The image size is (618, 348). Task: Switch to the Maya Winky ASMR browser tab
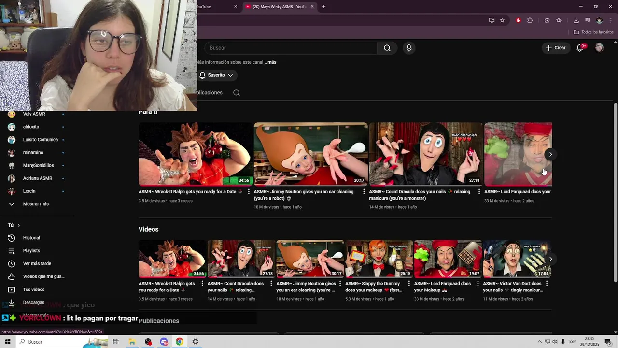pyautogui.click(x=280, y=7)
